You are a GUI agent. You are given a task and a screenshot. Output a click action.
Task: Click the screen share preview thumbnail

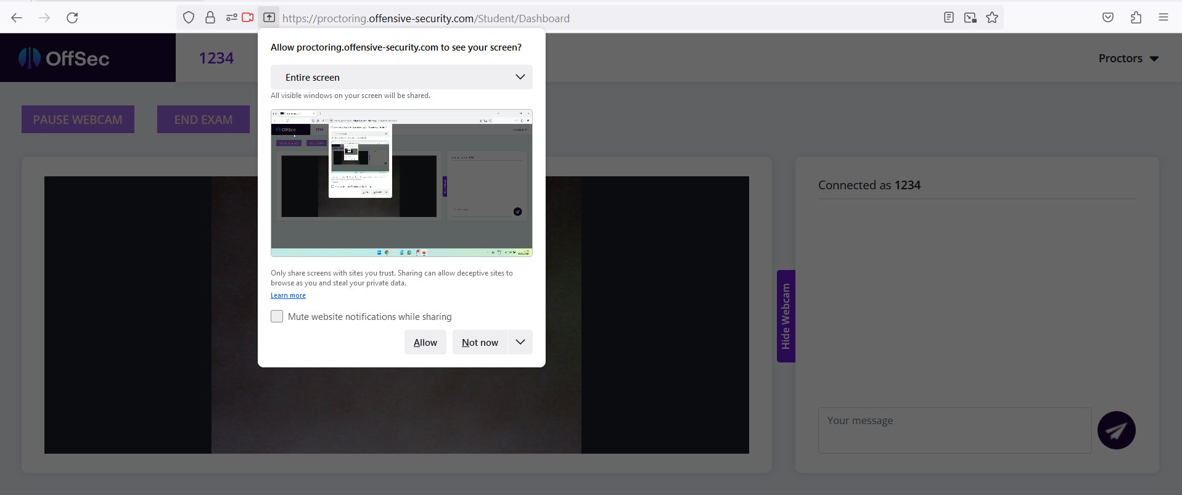coord(401,183)
